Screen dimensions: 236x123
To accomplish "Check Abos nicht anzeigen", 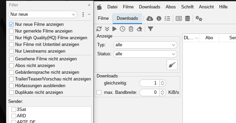I will 11,66.
